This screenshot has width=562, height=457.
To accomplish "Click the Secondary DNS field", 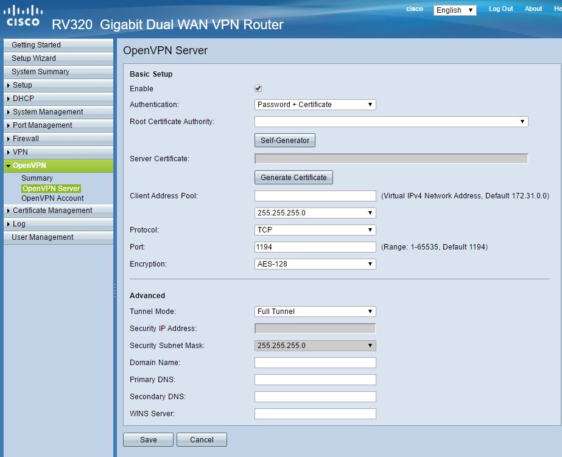I will (x=315, y=397).
